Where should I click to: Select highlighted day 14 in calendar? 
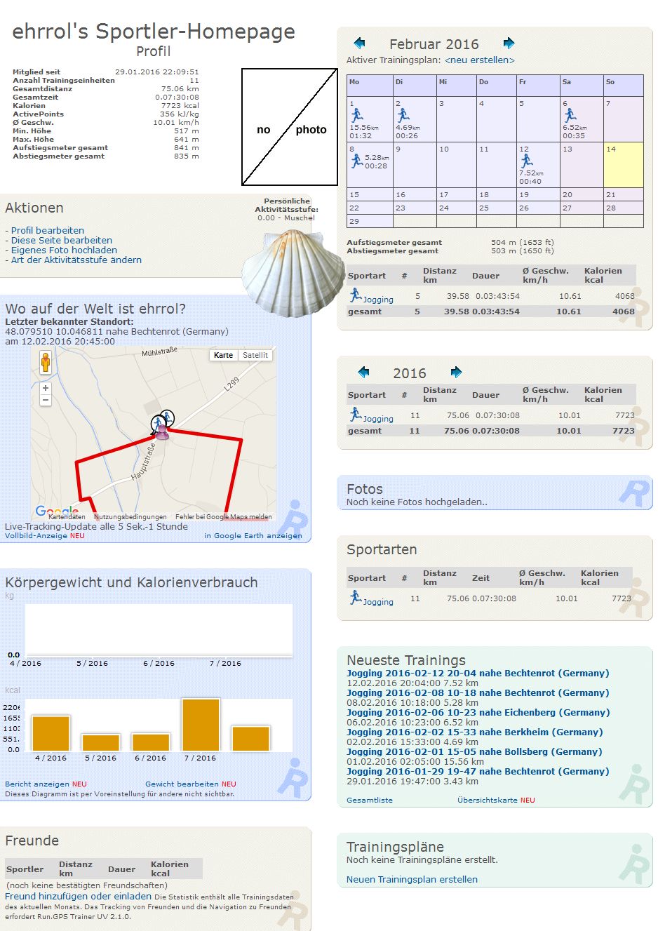pyautogui.click(x=623, y=165)
